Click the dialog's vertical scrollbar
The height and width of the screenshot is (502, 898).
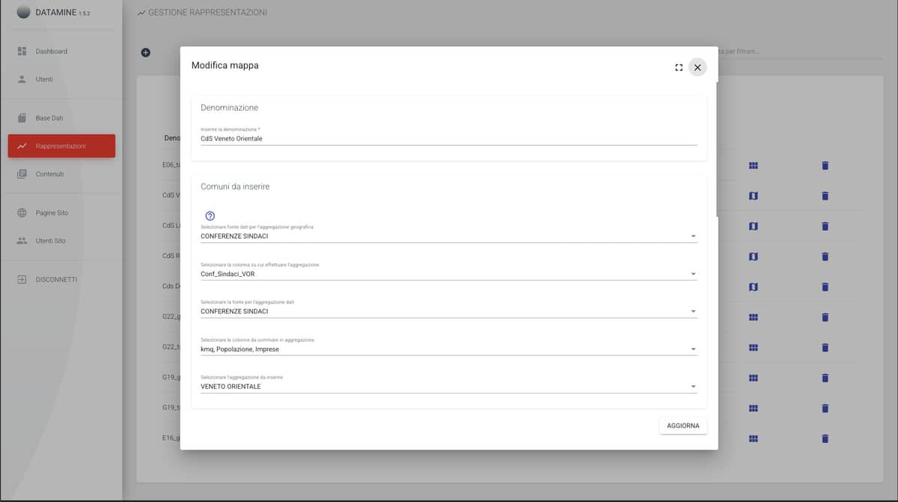coord(716,150)
